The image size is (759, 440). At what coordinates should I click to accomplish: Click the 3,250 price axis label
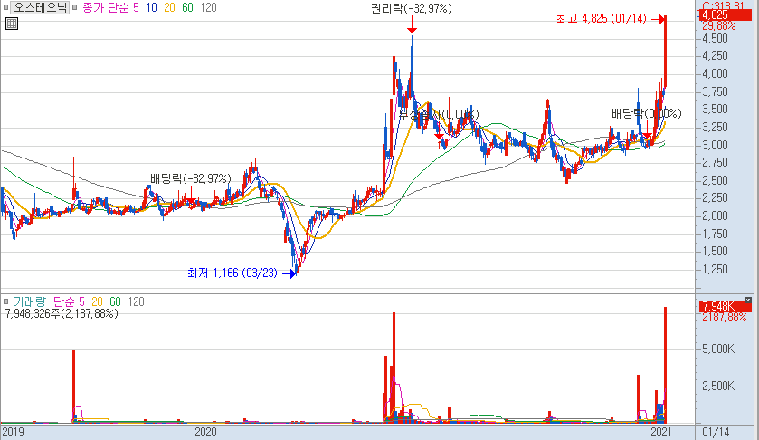[715, 127]
